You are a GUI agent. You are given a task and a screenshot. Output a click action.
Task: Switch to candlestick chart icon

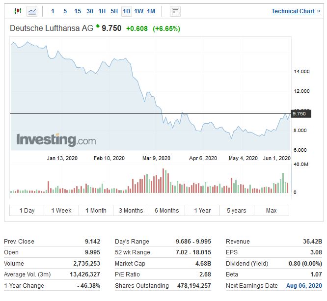[18, 11]
